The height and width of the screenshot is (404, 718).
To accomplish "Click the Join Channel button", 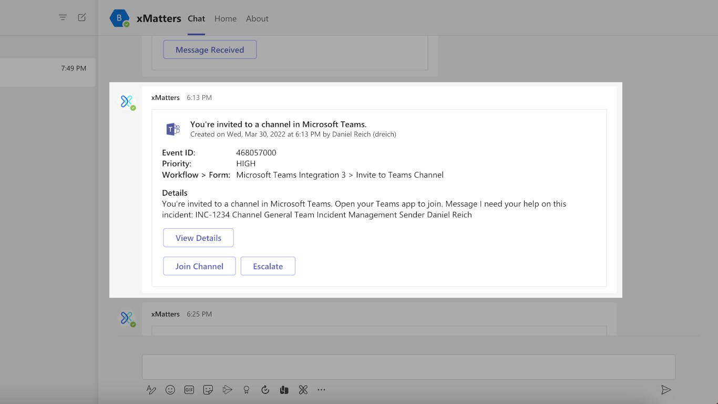I will (x=199, y=266).
